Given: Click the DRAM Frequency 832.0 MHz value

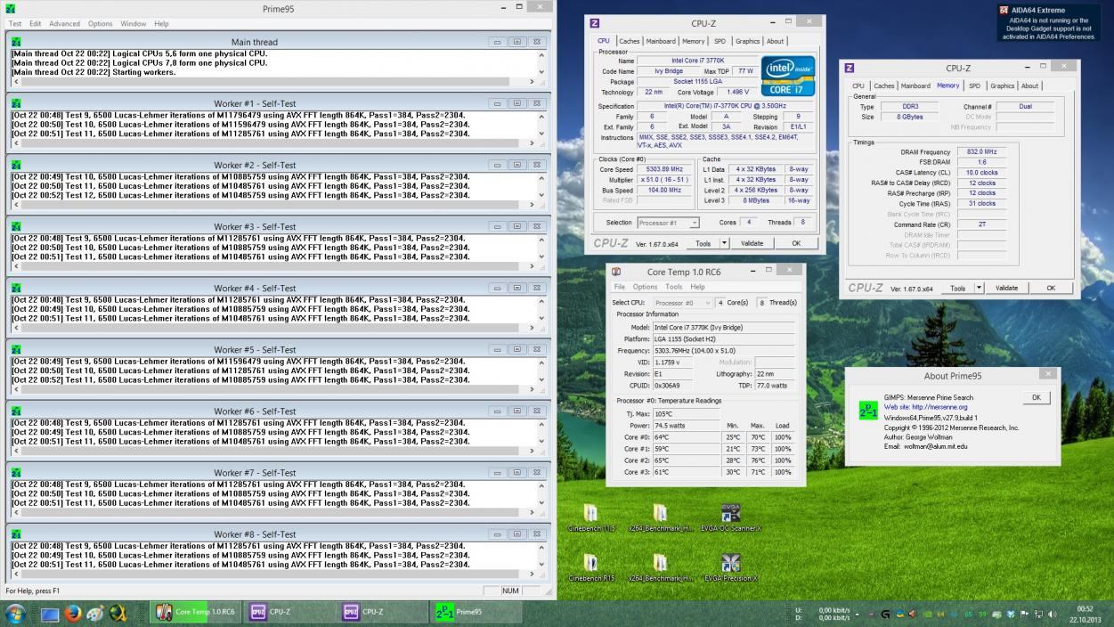Looking at the screenshot, I should 981,152.
